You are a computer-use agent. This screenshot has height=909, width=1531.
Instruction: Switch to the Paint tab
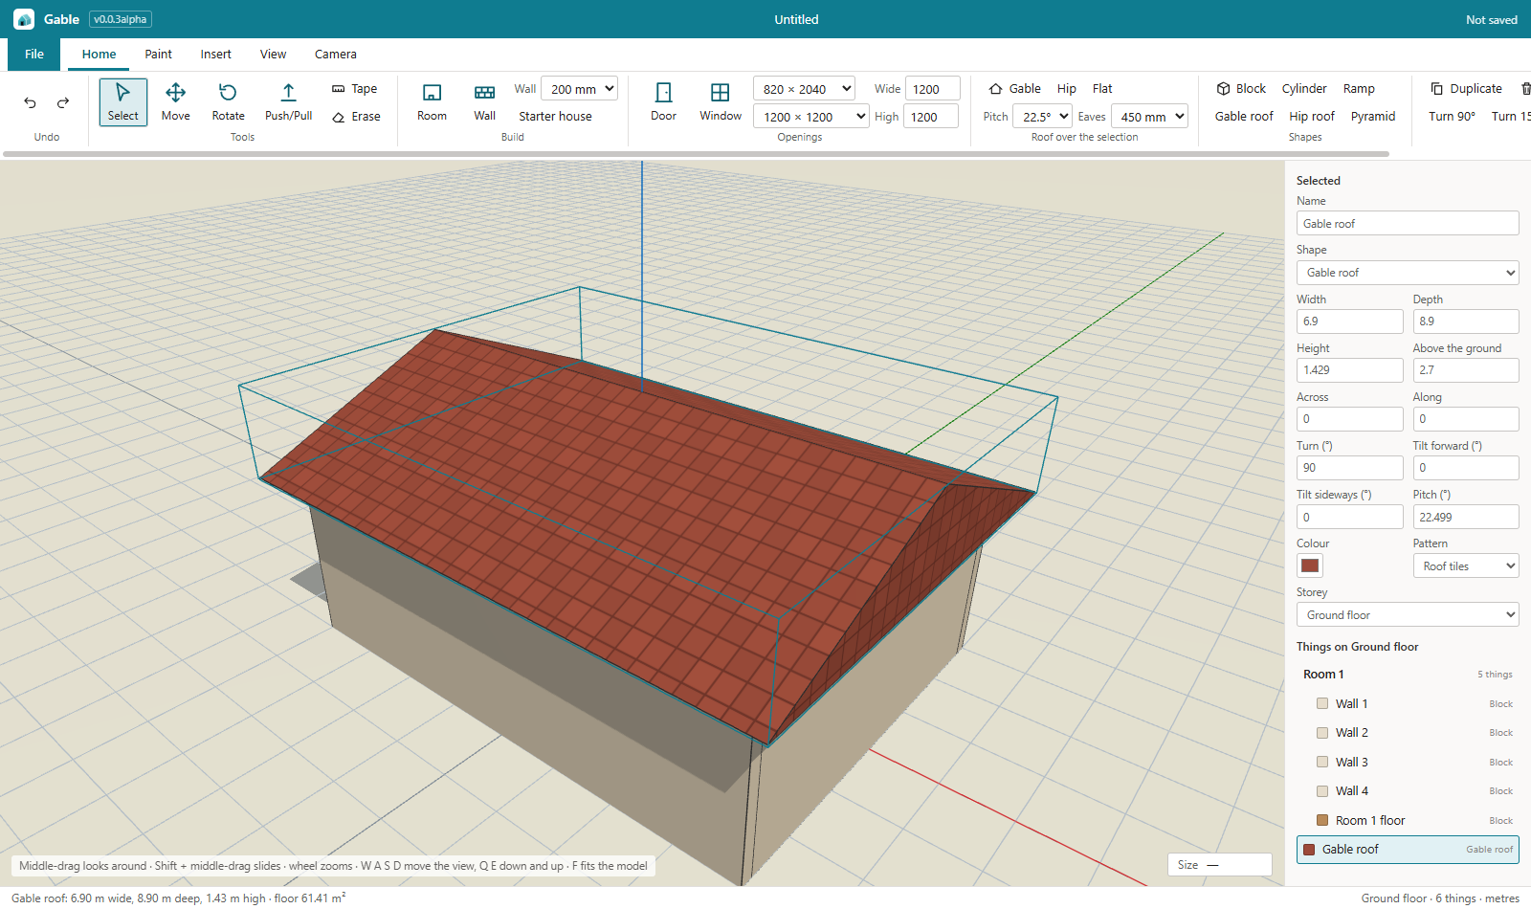159,55
